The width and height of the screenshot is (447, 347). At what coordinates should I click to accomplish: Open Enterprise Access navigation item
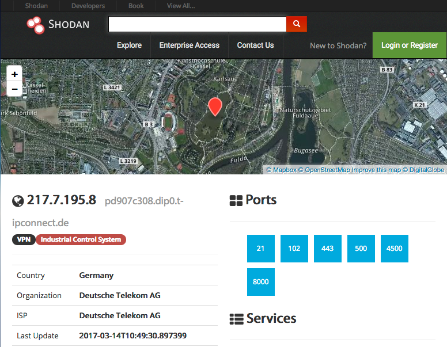[190, 45]
